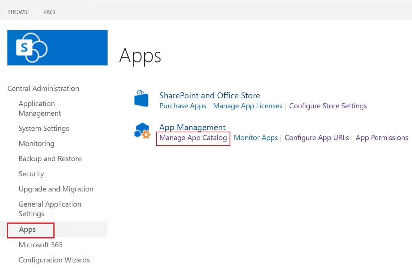Open Manage App Catalog
This screenshot has height=268, width=412.
pos(192,138)
